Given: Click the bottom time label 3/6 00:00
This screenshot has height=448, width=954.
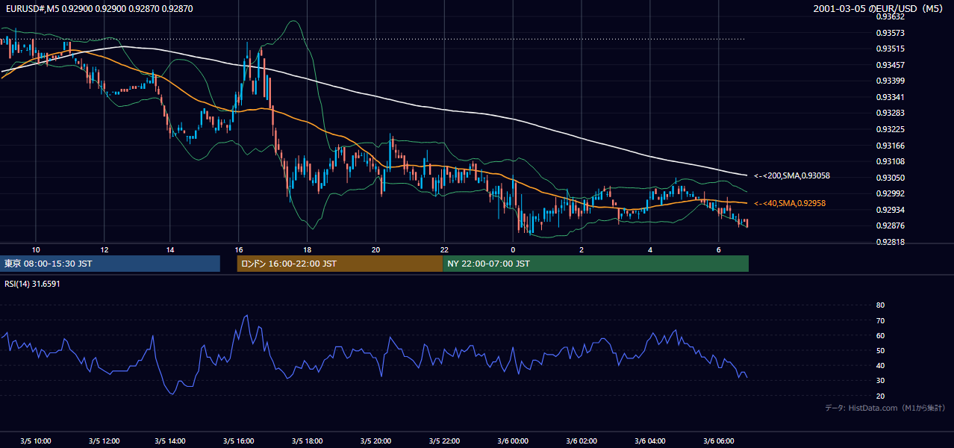Looking at the screenshot, I should (x=512, y=441).
